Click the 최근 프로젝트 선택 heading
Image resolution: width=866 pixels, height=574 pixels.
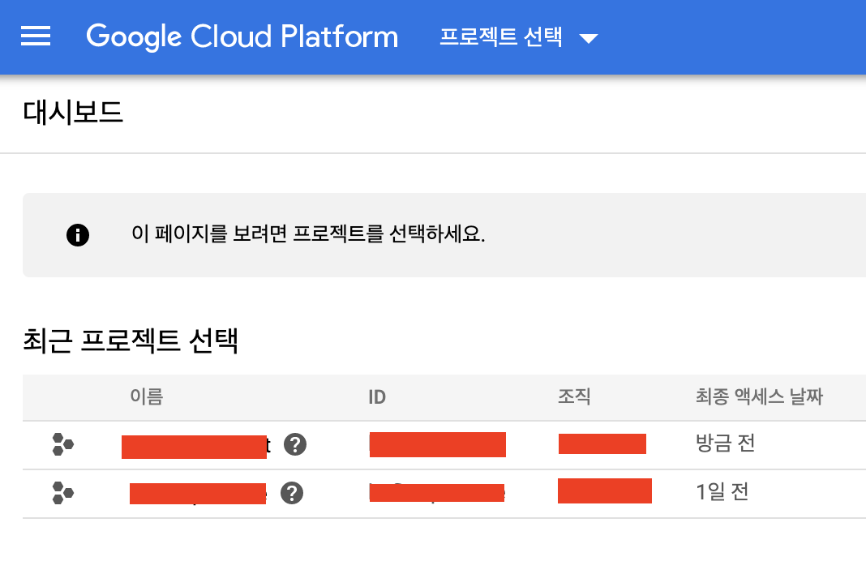click(x=131, y=341)
